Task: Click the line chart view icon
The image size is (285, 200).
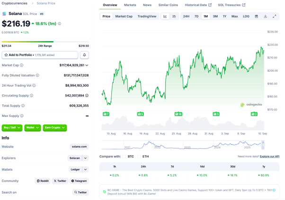Action: (165, 17)
